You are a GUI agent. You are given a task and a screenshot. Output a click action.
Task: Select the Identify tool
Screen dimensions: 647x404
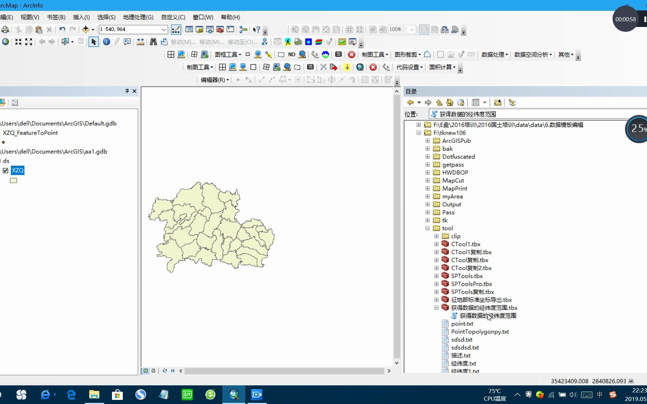click(107, 42)
